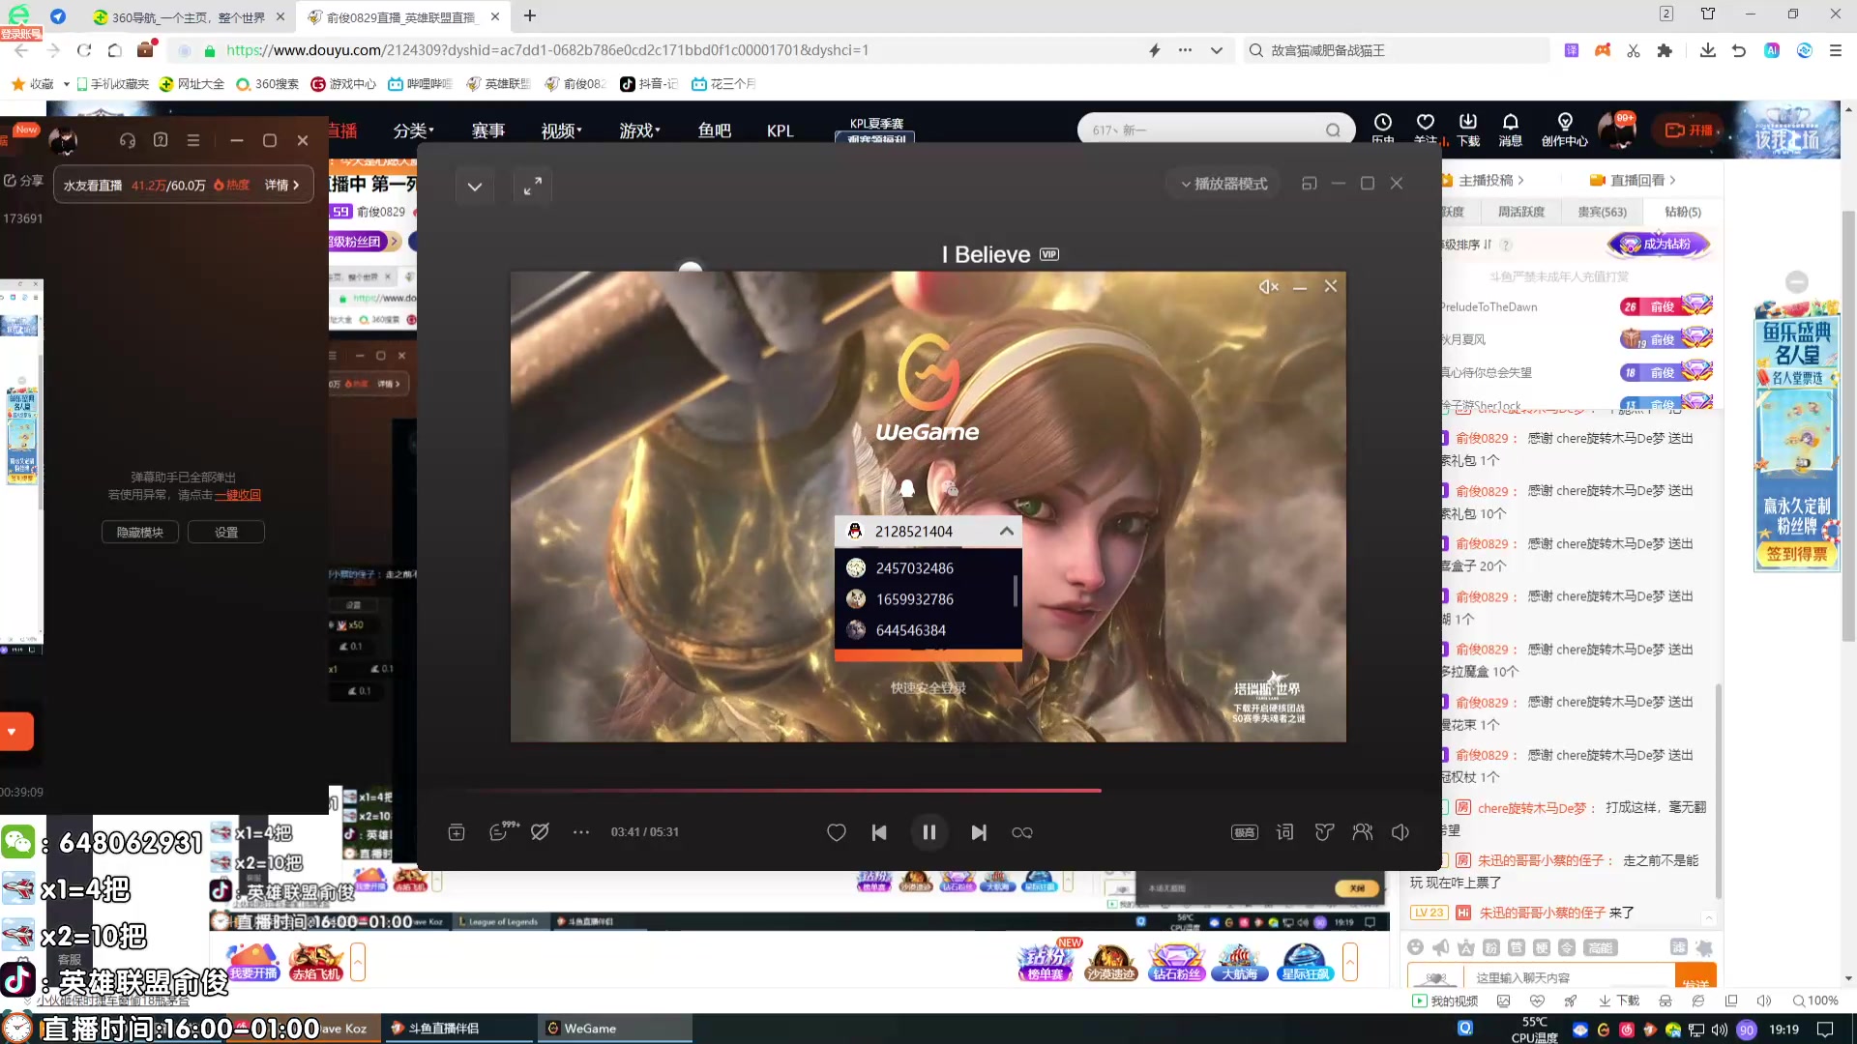1857x1044 pixels.
Task: Open the sound effects icon in player bar
Action: click(x=1324, y=832)
